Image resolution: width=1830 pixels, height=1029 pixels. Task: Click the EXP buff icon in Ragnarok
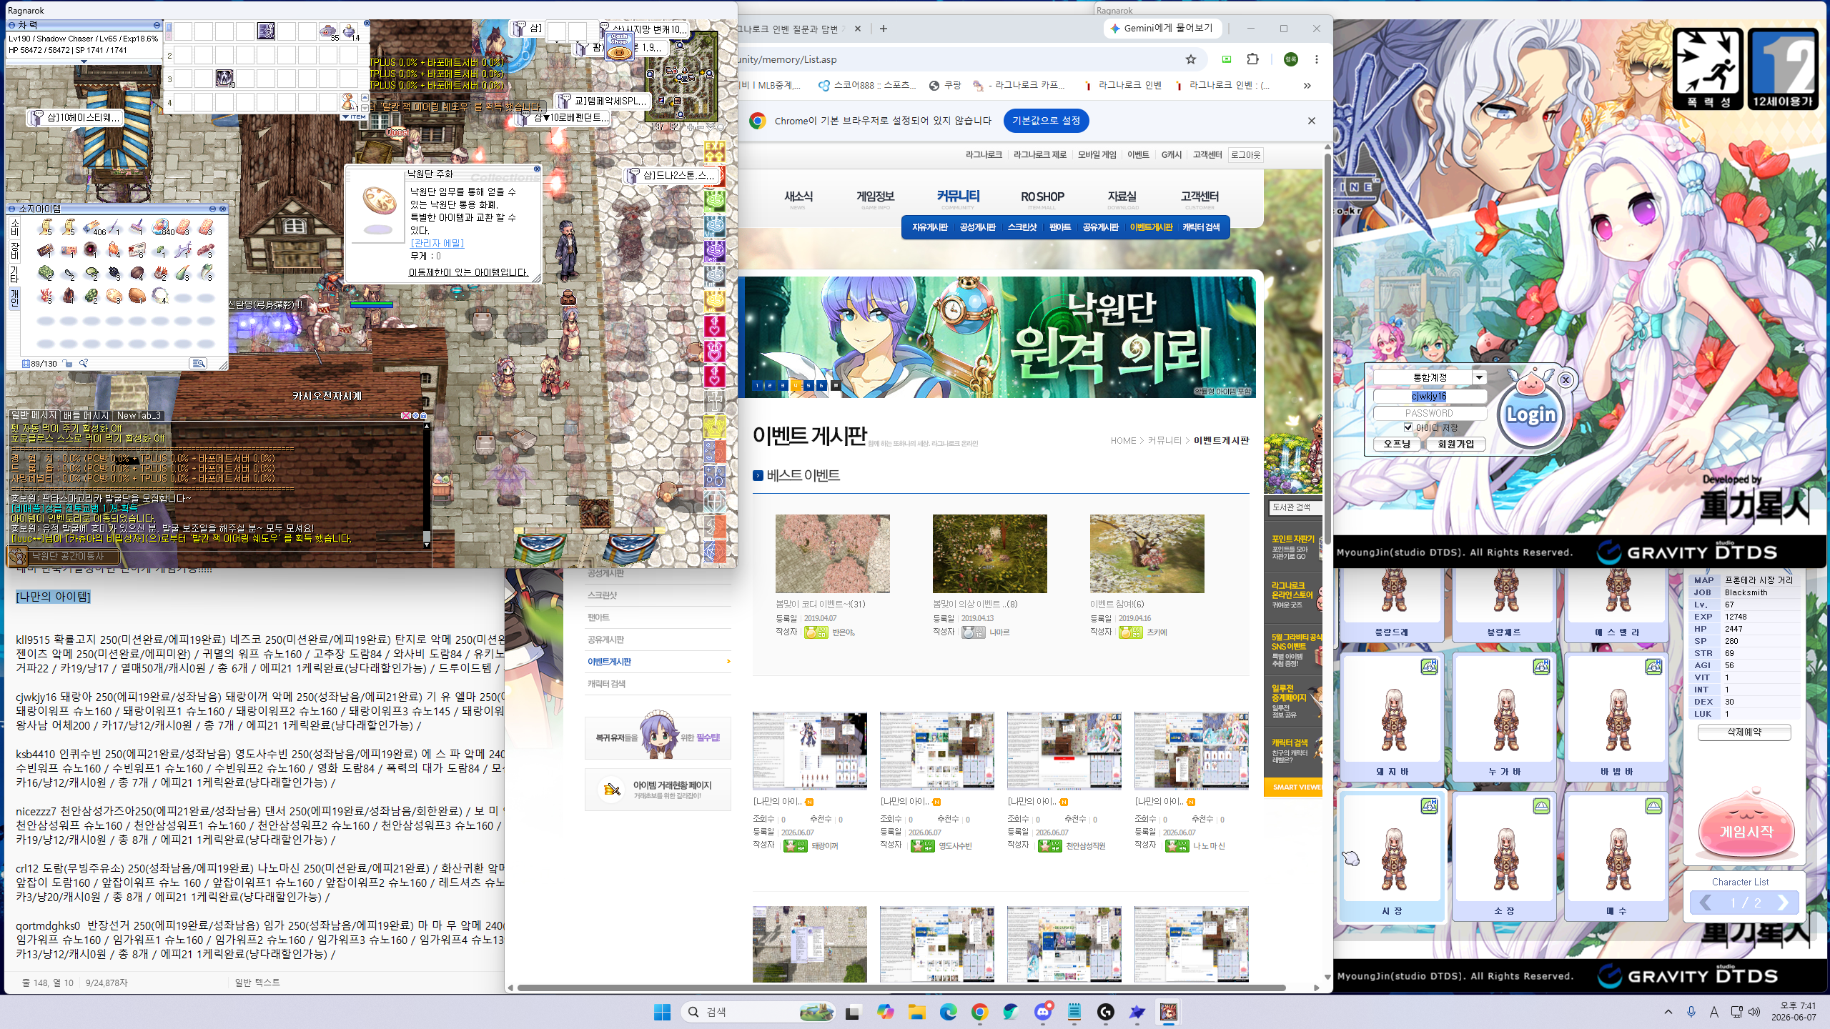715,151
